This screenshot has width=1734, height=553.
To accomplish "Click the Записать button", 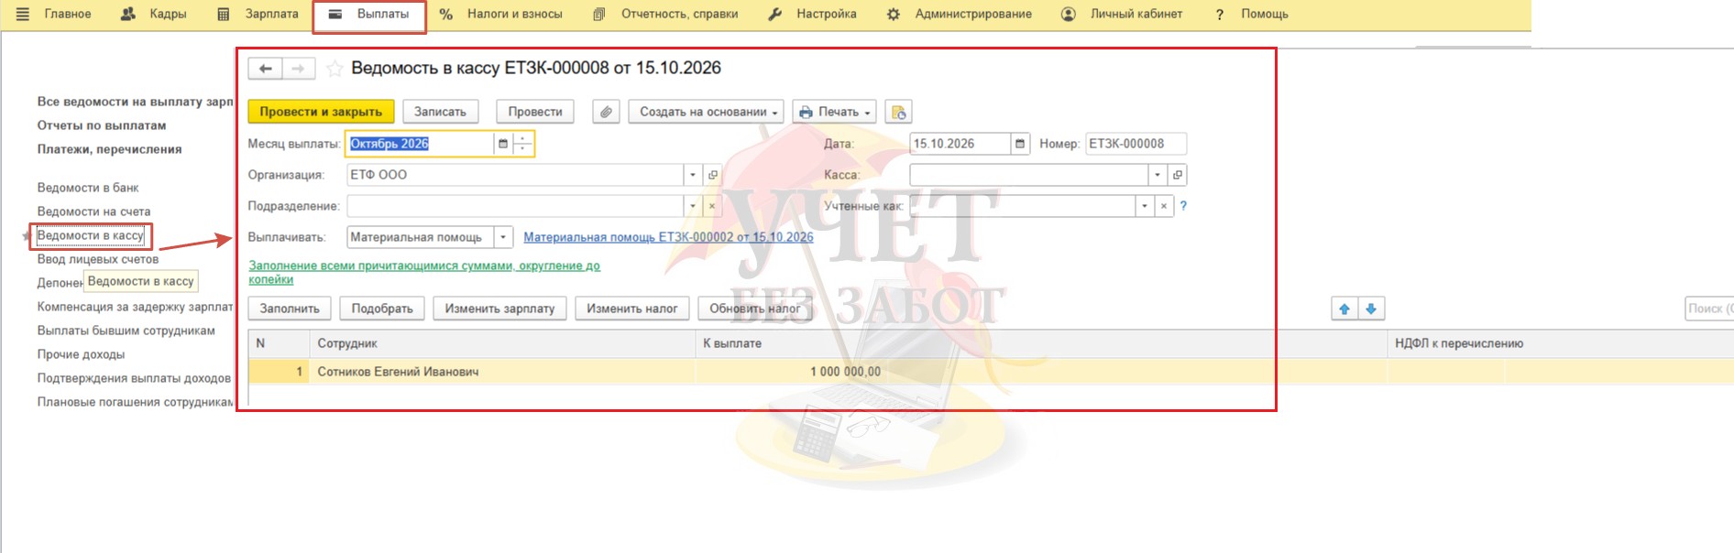I will click(x=440, y=112).
